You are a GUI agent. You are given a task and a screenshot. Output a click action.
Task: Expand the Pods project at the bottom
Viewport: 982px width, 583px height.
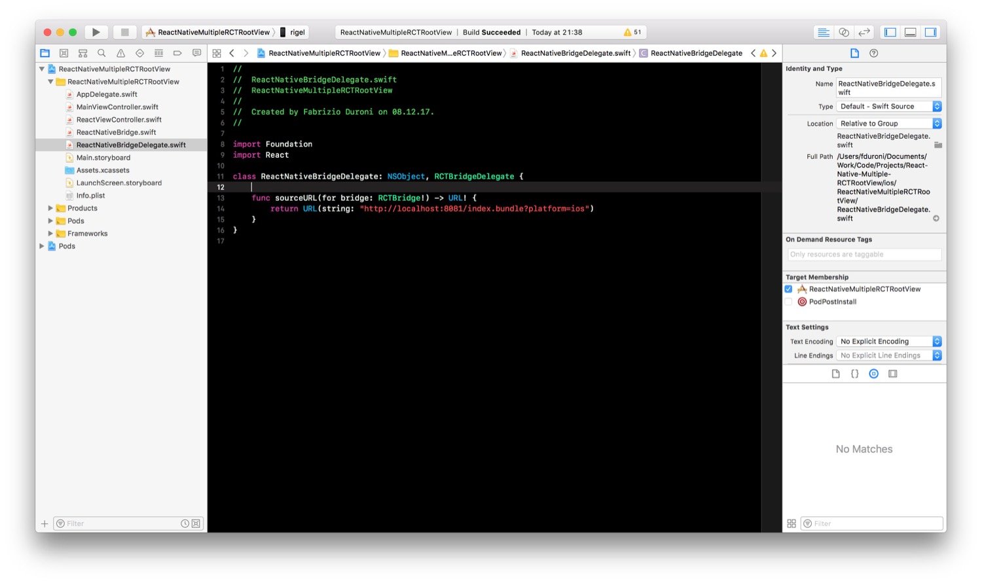pyautogui.click(x=42, y=246)
